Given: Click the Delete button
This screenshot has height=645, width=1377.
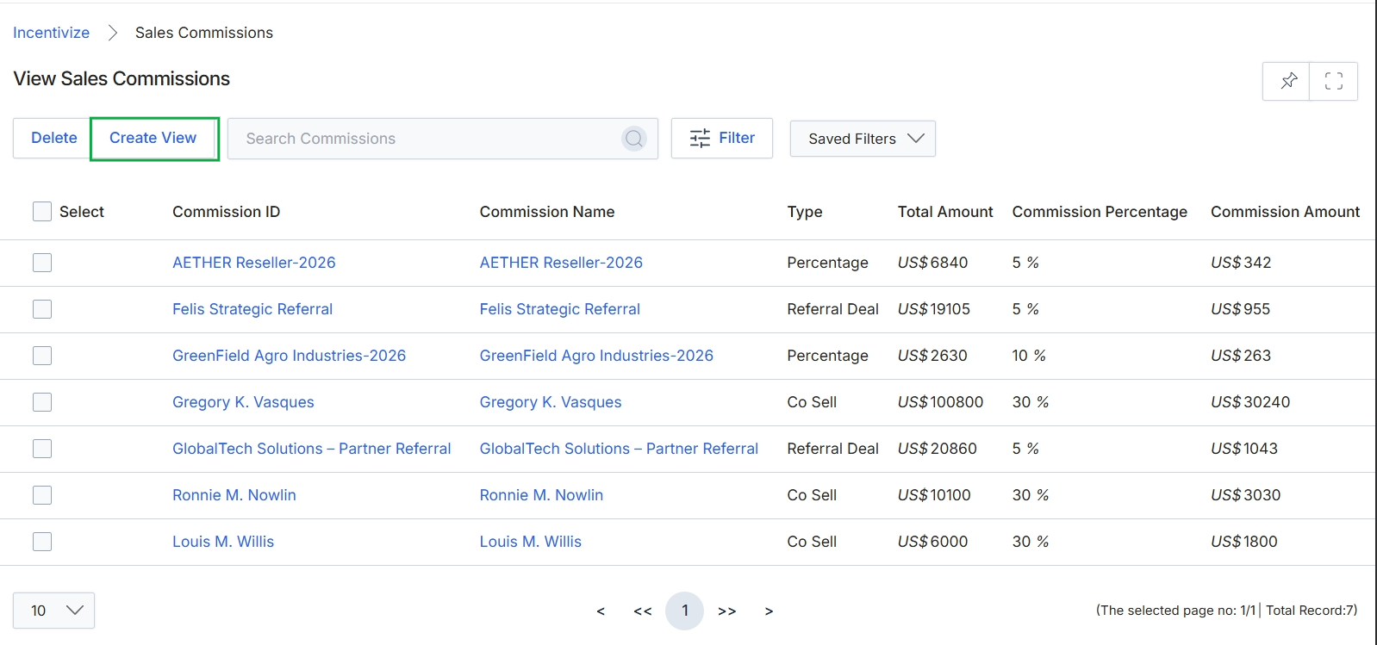Looking at the screenshot, I should [x=53, y=138].
